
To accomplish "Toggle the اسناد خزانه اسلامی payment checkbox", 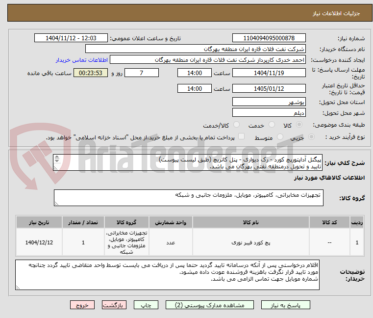I will click(241, 136).
